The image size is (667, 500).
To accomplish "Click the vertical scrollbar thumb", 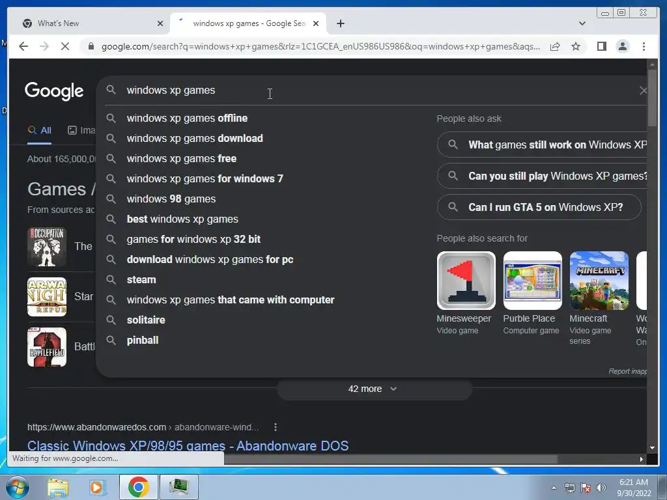I will [652, 98].
